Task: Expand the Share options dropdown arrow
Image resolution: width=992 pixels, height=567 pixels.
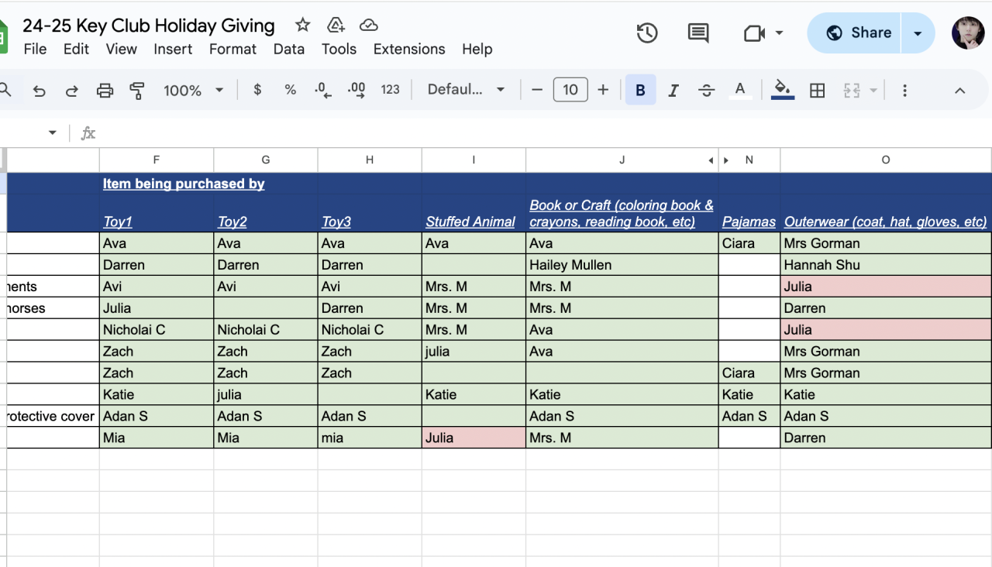Action: pyautogui.click(x=918, y=33)
